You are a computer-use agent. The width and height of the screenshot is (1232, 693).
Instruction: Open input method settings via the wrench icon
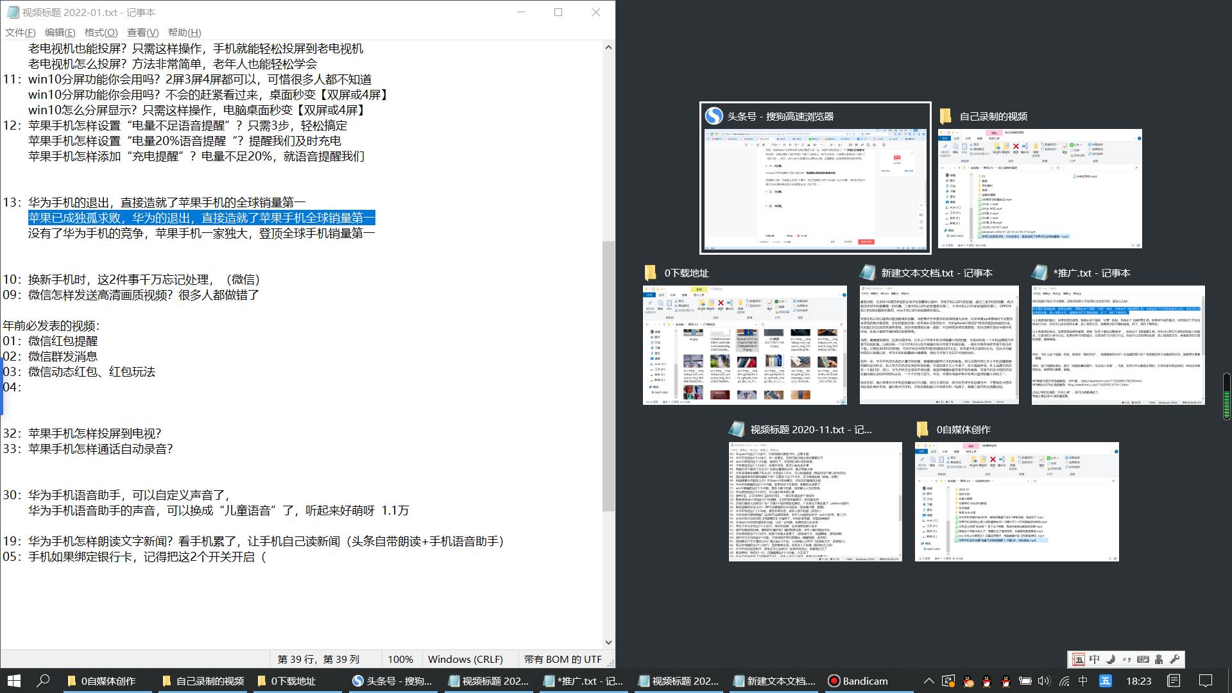tap(1174, 659)
